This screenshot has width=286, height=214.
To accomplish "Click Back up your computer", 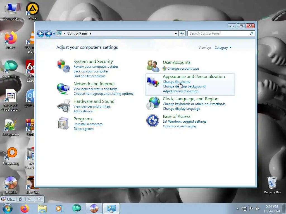I will pyautogui.click(x=91, y=71).
